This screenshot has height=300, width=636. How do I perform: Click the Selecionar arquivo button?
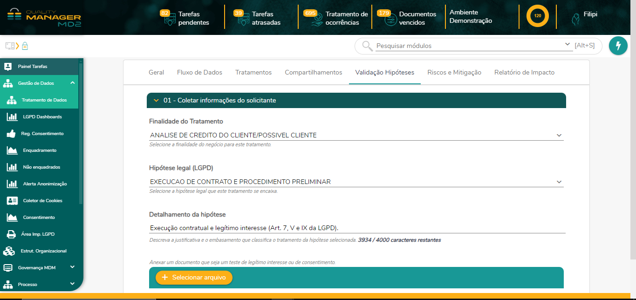(x=194, y=278)
